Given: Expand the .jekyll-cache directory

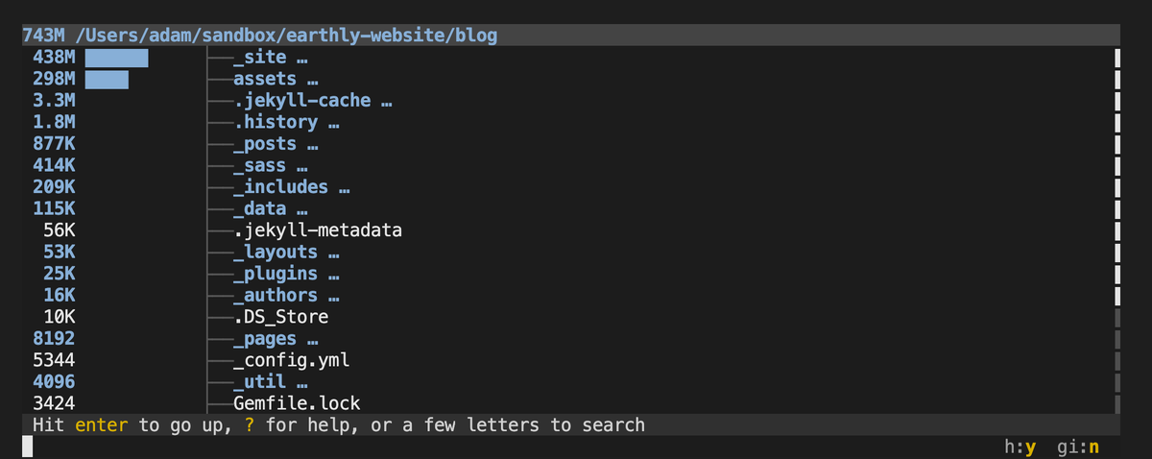Looking at the screenshot, I should pyautogui.click(x=301, y=101).
